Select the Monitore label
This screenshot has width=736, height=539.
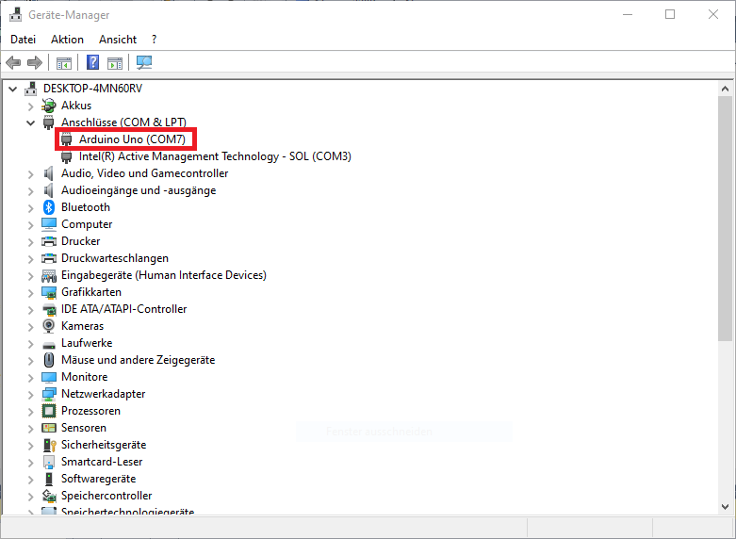coord(85,377)
